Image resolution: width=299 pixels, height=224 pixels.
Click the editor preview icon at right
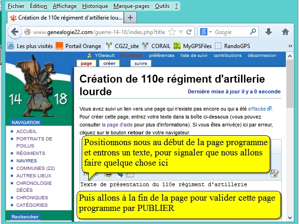(274, 174)
